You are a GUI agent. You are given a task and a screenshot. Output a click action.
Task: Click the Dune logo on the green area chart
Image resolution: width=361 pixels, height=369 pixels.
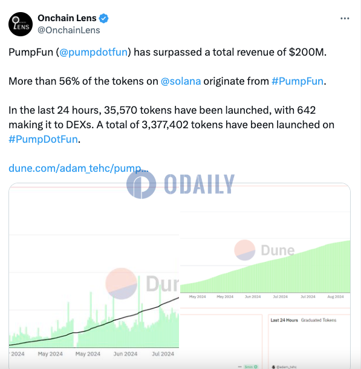[265, 250]
